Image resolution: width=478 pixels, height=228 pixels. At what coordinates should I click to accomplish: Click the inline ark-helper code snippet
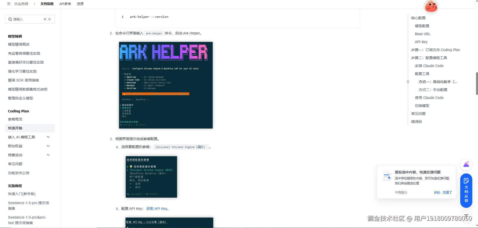[154, 33]
